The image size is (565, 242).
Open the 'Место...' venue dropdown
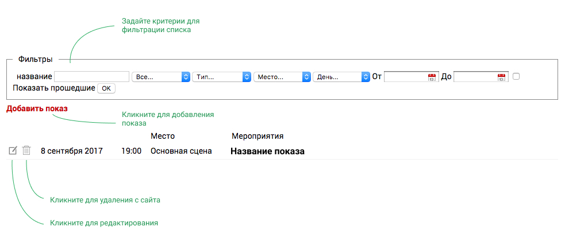282,77
